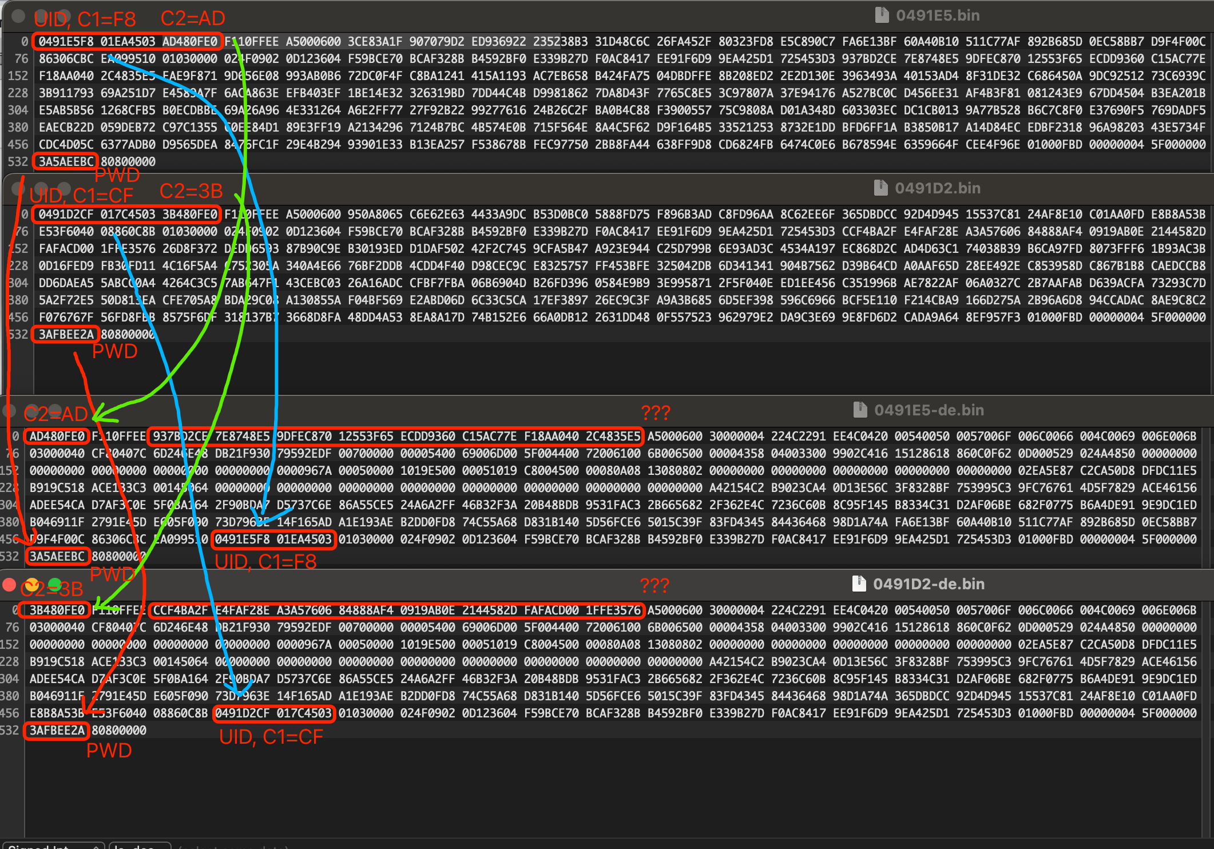This screenshot has width=1214, height=849.
Task: Click line offset 532 in 0491D2-de.bin
Action: tap(10, 730)
